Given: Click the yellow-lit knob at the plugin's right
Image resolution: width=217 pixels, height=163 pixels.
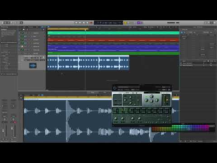Looking at the screenshot, I should (168, 100).
